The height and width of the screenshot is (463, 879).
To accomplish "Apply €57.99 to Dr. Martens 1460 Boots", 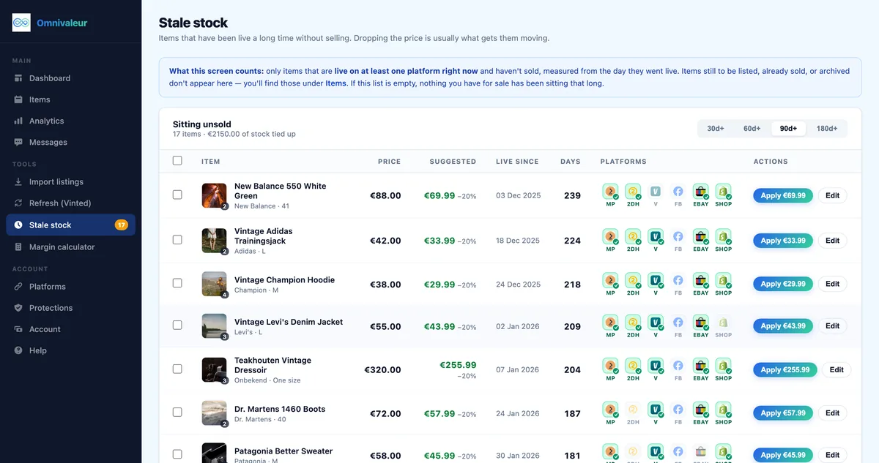I will [x=783, y=413].
